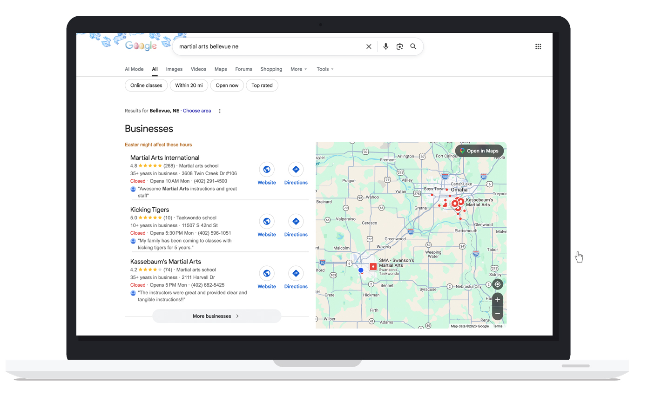Open Martial Arts International website icon
The width and height of the screenshot is (648, 395).
[267, 170]
